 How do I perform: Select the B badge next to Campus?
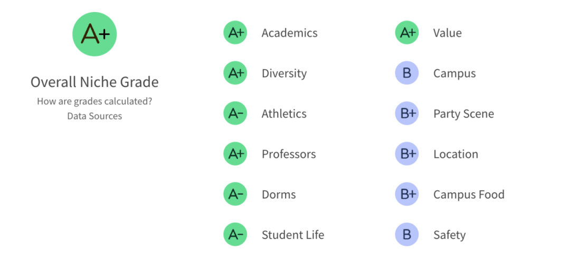[407, 73]
